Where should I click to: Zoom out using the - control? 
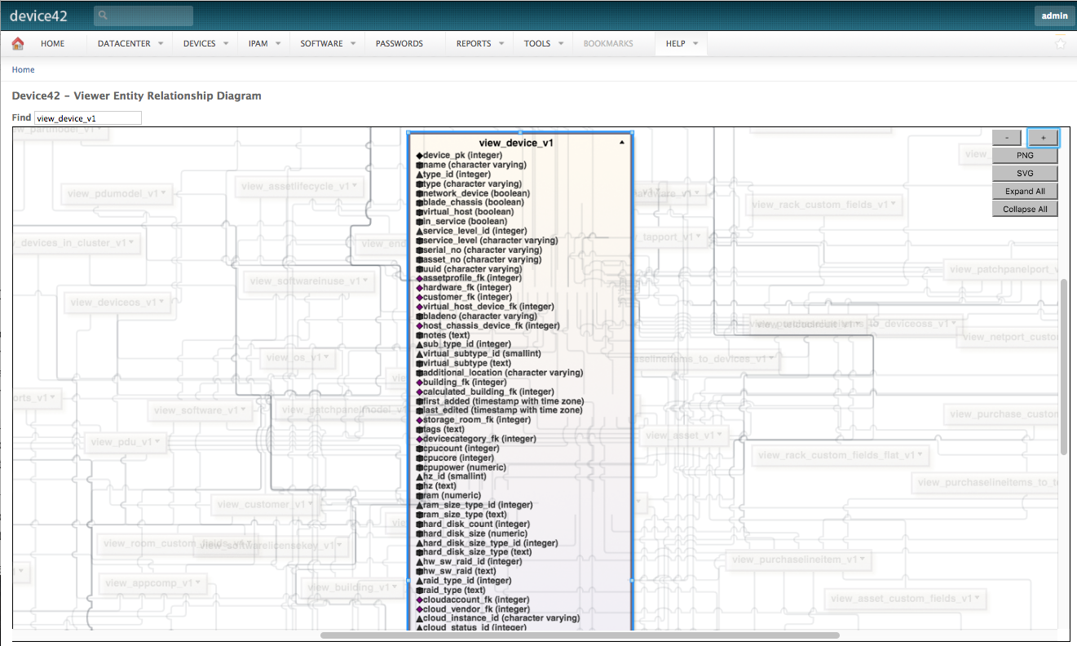(1006, 137)
